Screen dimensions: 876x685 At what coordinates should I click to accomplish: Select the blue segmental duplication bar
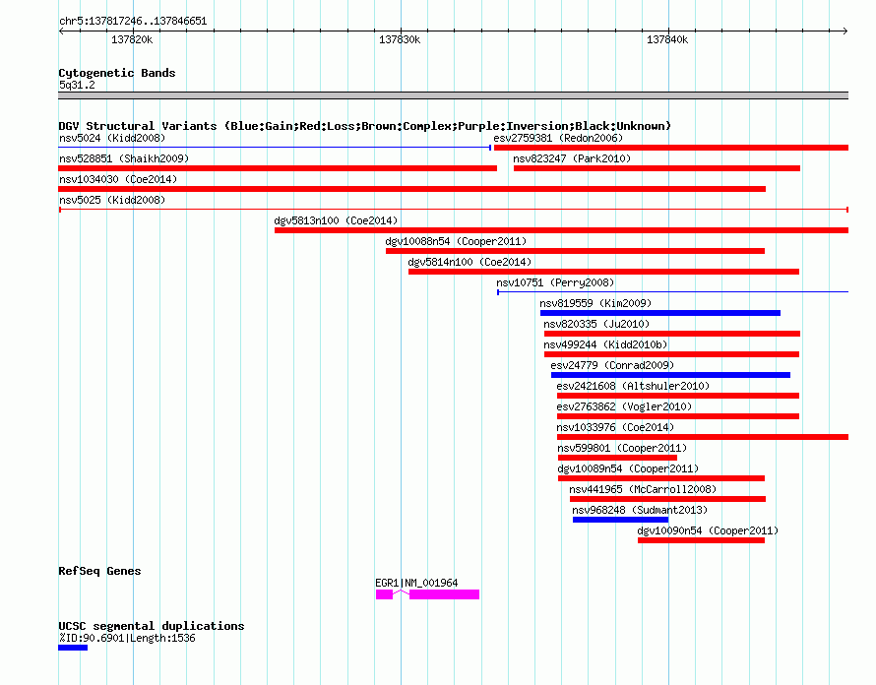click(x=73, y=648)
